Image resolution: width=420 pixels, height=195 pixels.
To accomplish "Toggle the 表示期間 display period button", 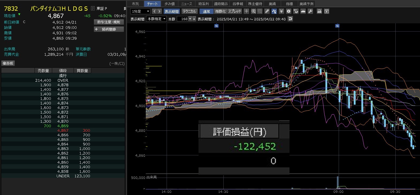I will (172, 11).
